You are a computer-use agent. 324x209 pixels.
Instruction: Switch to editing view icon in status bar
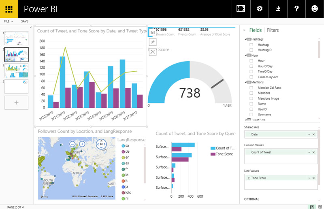[x=312, y=207]
